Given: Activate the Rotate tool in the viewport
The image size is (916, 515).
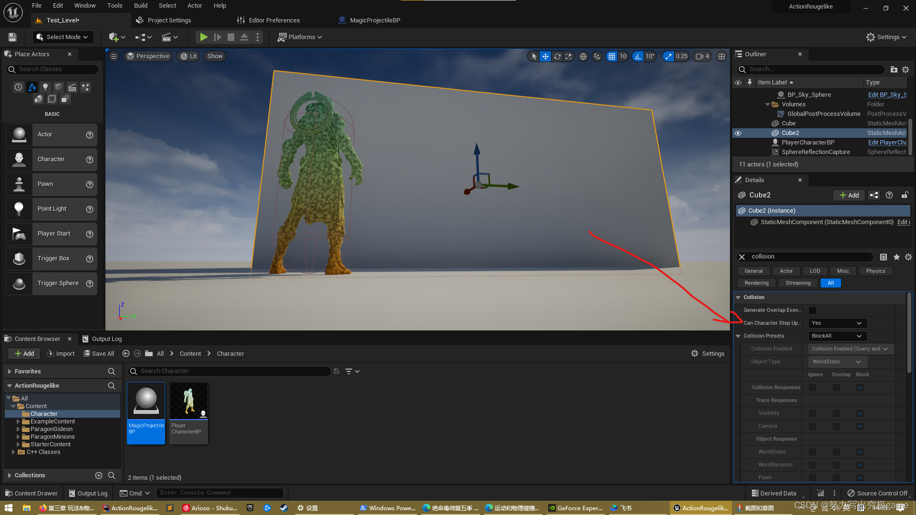Looking at the screenshot, I should 557,56.
